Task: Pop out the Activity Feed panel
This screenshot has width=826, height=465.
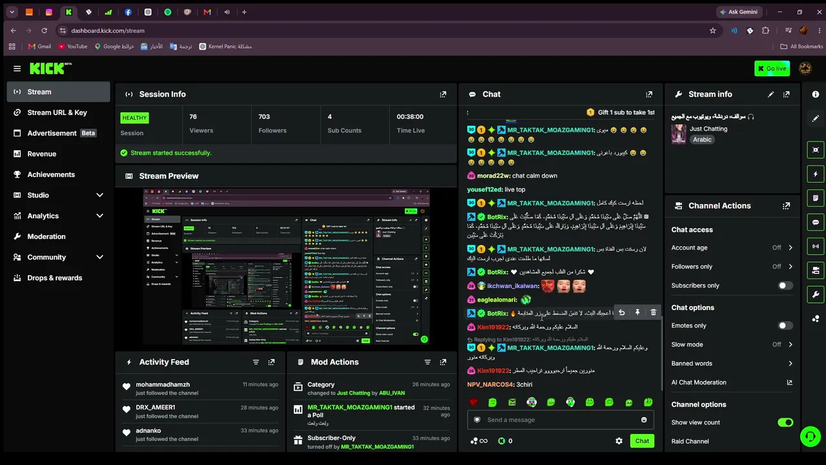Action: click(x=271, y=362)
